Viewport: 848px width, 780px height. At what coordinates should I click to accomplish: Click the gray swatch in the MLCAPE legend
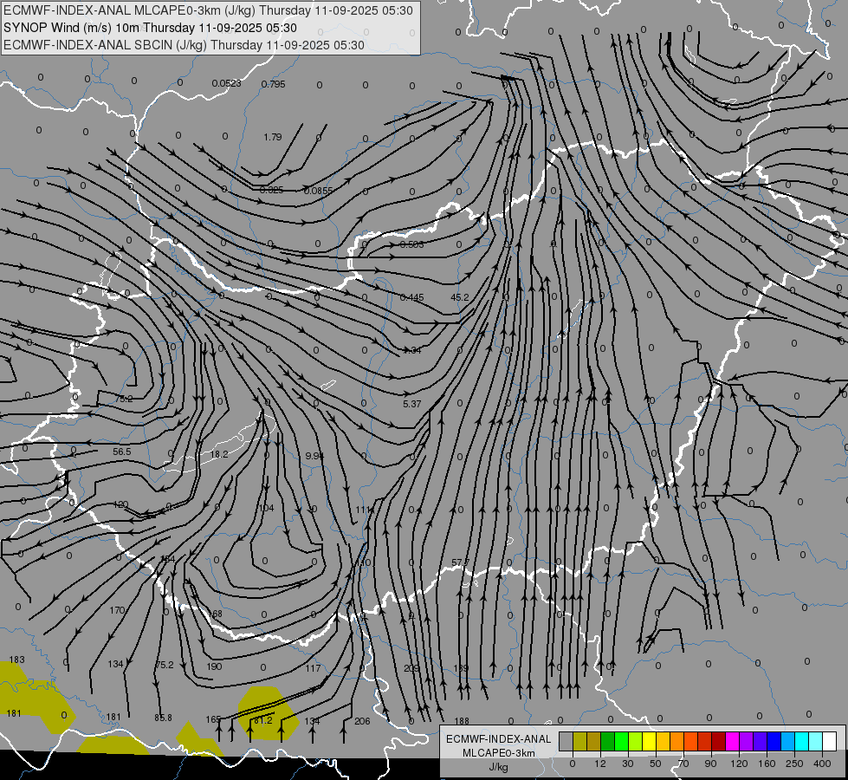coord(566,741)
